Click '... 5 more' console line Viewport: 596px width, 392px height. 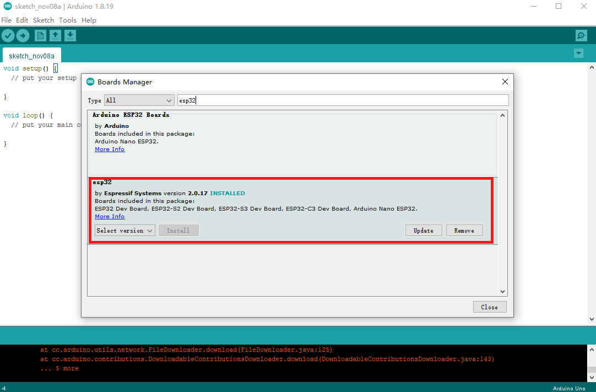tap(59, 368)
